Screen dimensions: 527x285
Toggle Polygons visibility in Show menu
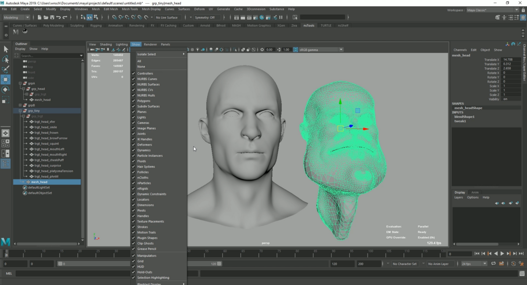tap(144, 101)
